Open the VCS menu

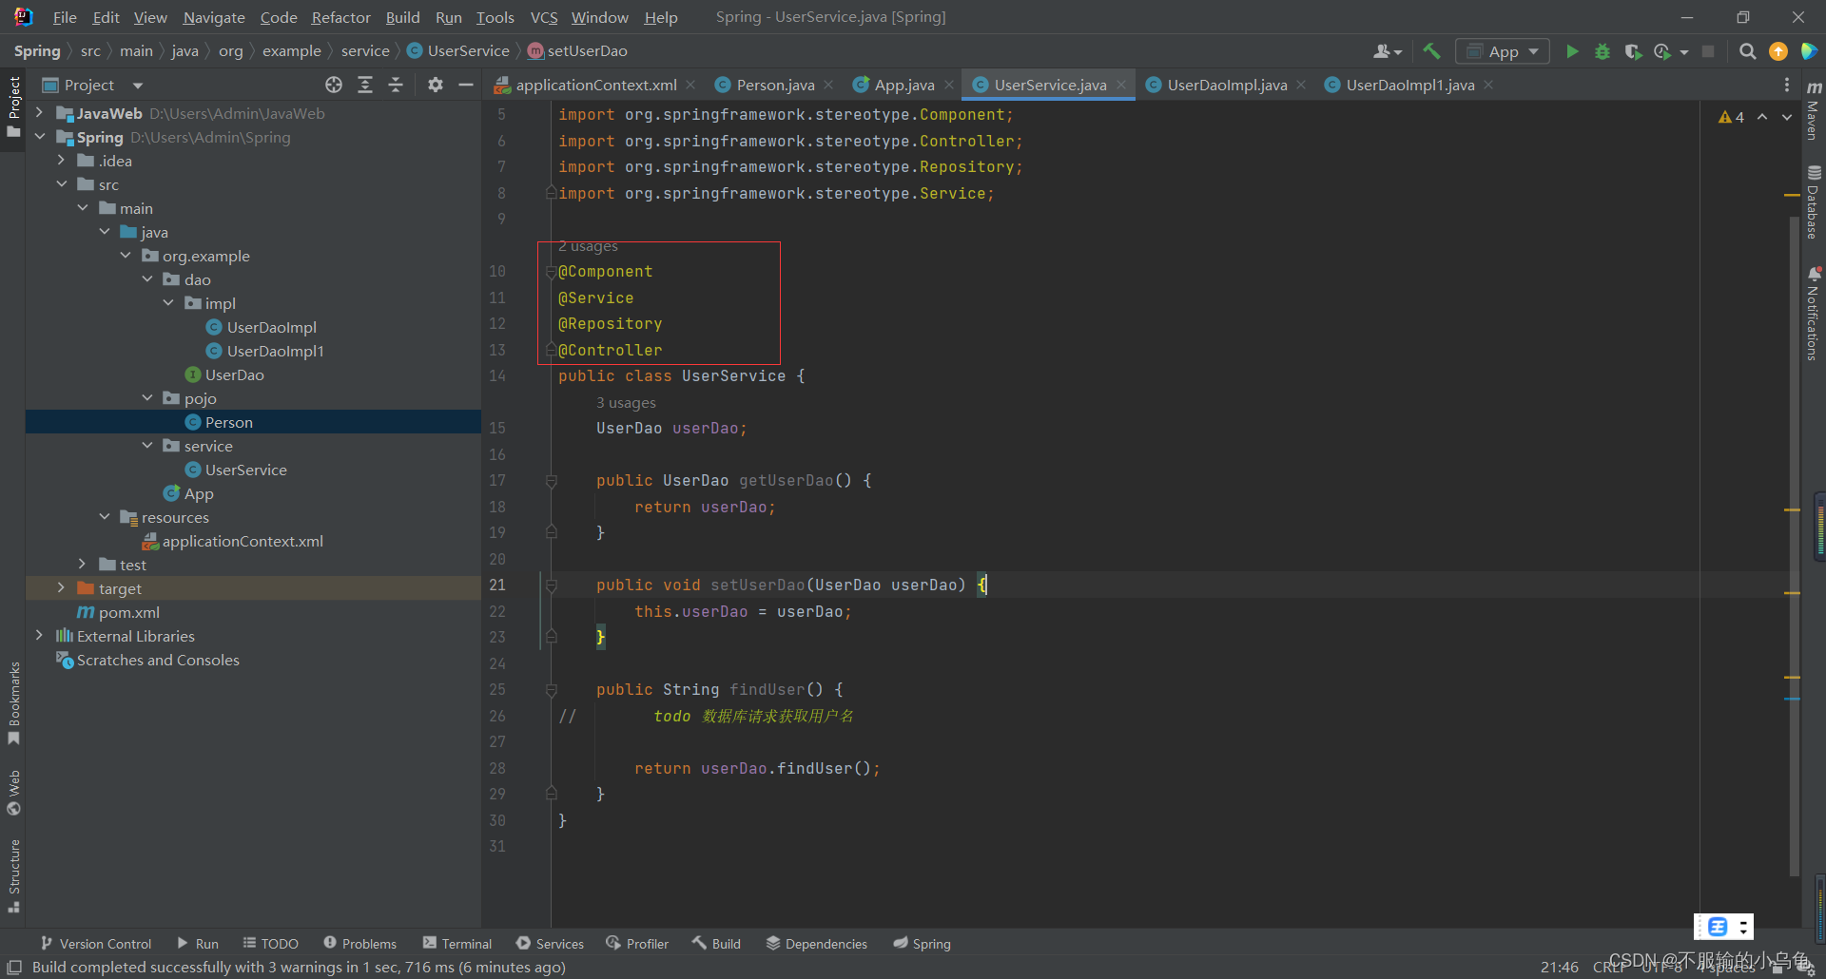click(x=544, y=17)
